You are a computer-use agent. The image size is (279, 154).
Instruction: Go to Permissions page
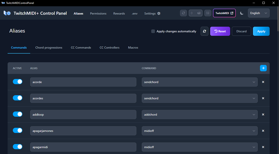(98, 14)
